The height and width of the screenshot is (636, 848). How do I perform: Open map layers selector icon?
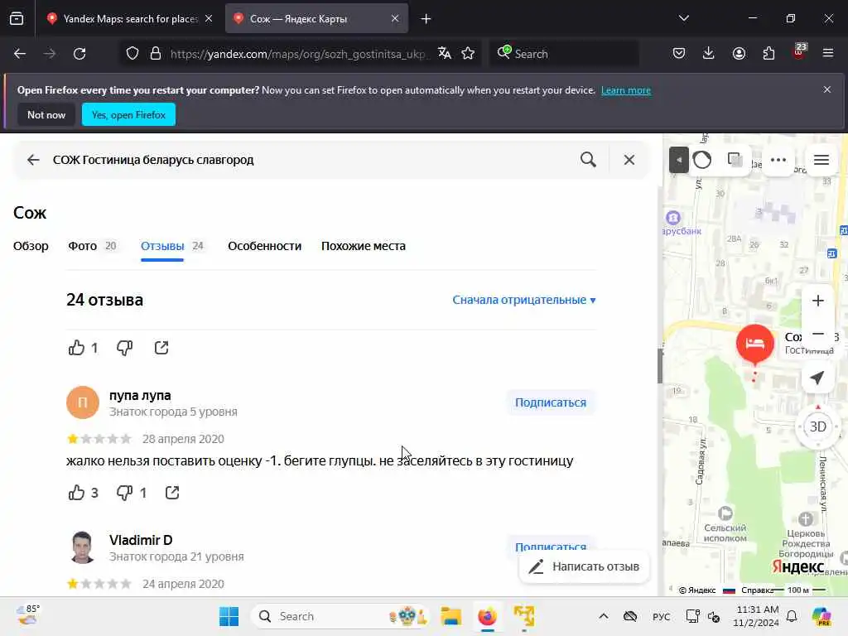[x=735, y=160]
